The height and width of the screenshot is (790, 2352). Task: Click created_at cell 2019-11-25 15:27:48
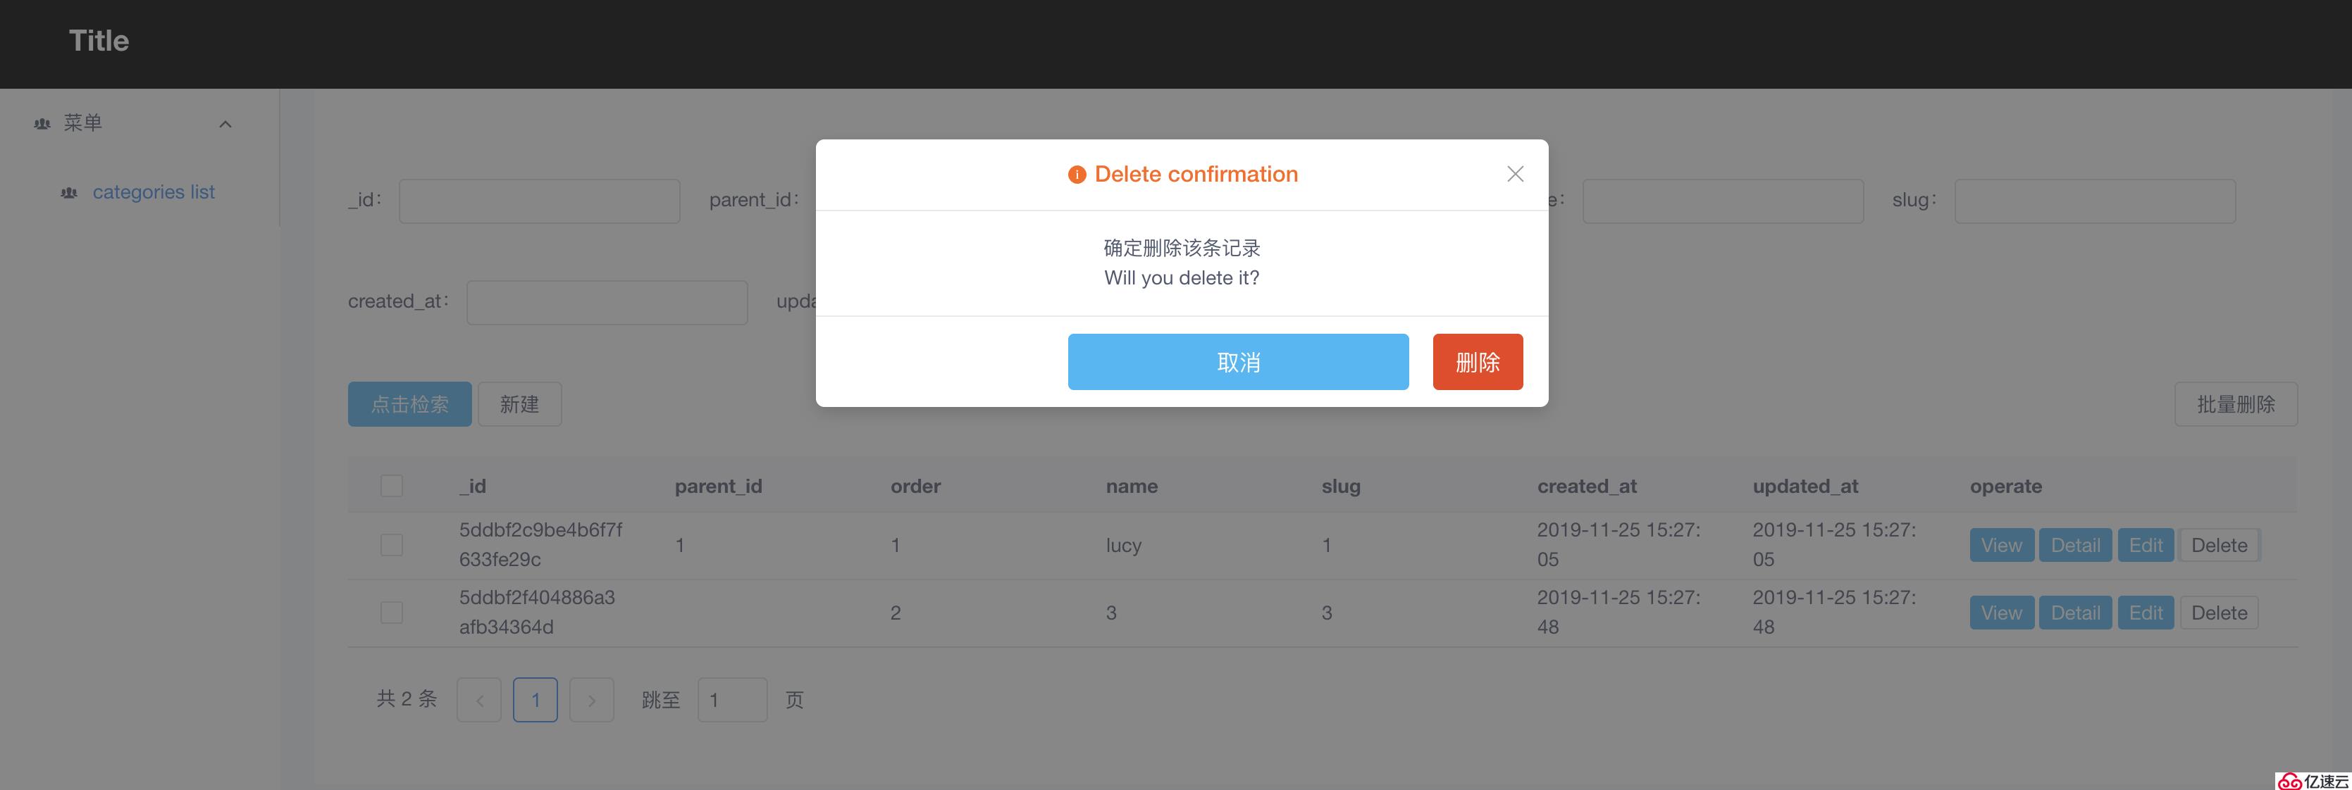(1618, 612)
